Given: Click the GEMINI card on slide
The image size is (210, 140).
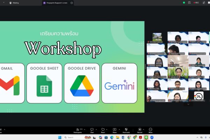Looking at the screenshot, I should pos(119,83).
